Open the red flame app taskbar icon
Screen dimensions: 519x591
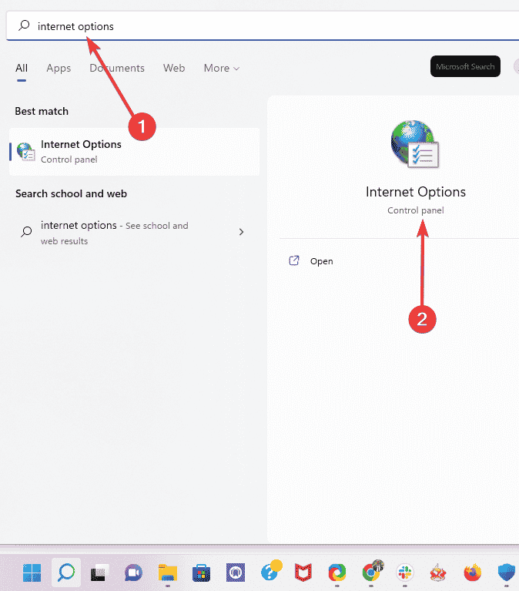click(438, 573)
